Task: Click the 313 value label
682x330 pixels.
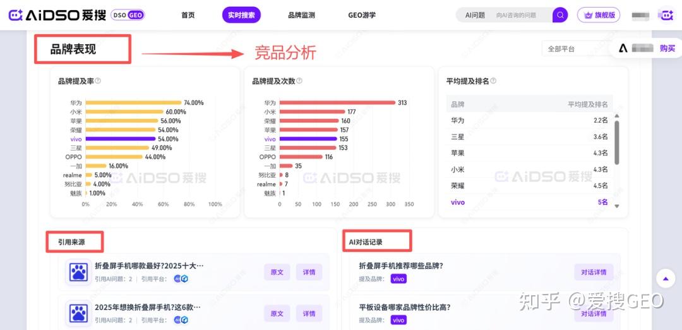Action: coord(402,103)
